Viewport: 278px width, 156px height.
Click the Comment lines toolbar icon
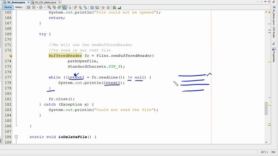tap(114, 7)
